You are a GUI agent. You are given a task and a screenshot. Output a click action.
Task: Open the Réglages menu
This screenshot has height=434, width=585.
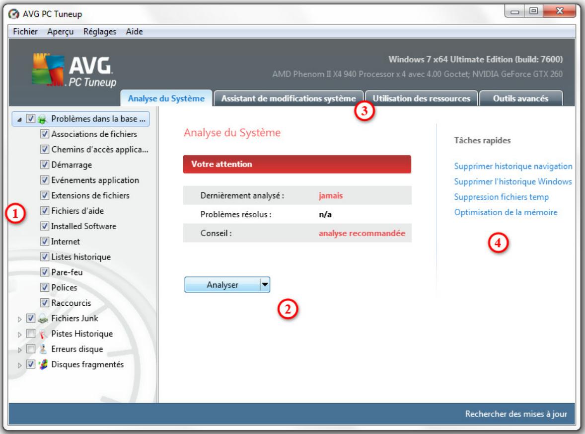point(100,31)
